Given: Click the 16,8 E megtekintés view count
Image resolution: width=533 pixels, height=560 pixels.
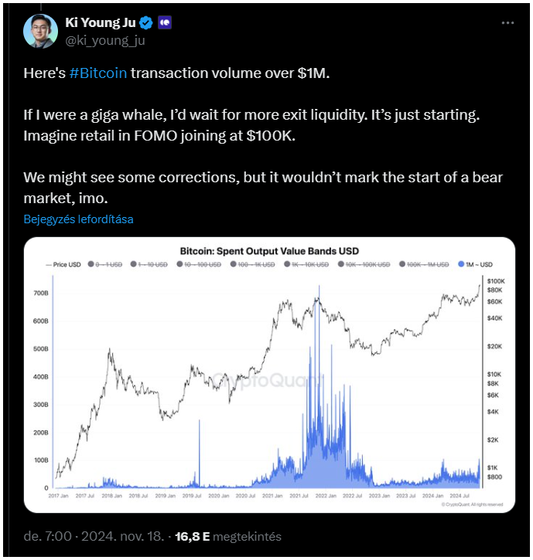Looking at the screenshot, I should coord(228,536).
